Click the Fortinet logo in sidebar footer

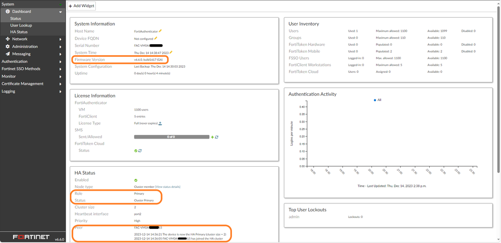(x=31, y=237)
